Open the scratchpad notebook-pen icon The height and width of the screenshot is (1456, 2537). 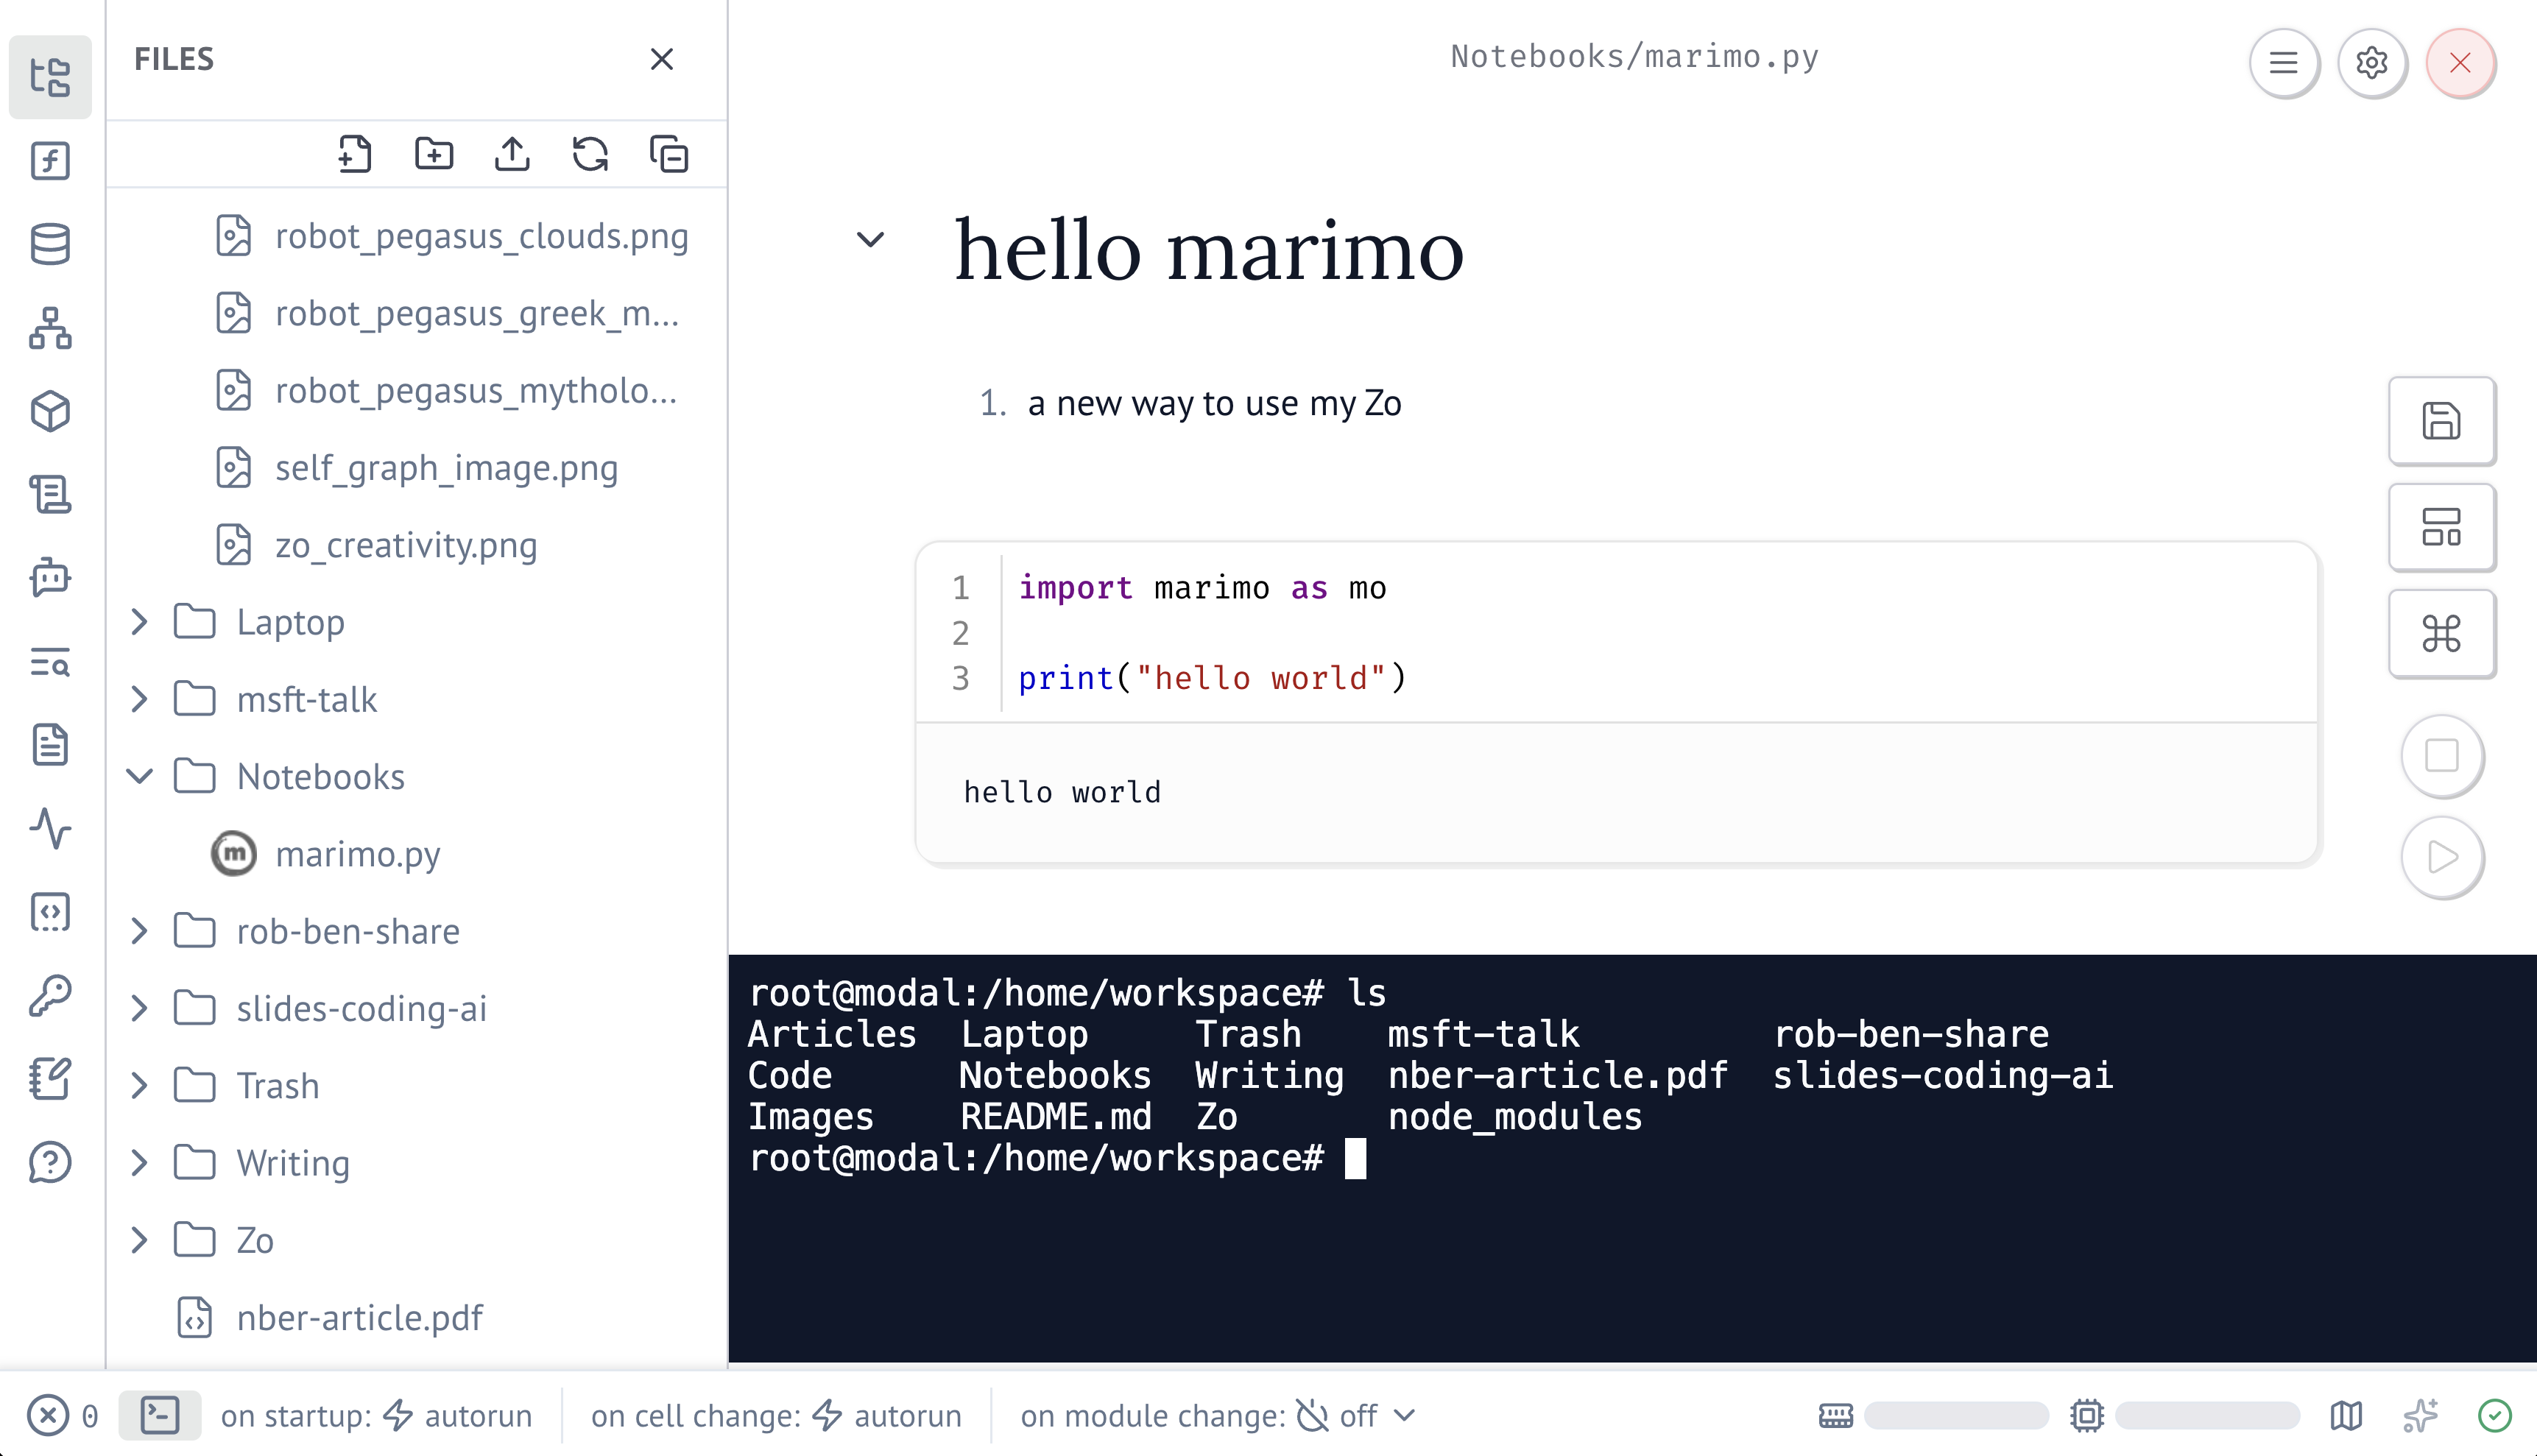coord(50,1079)
